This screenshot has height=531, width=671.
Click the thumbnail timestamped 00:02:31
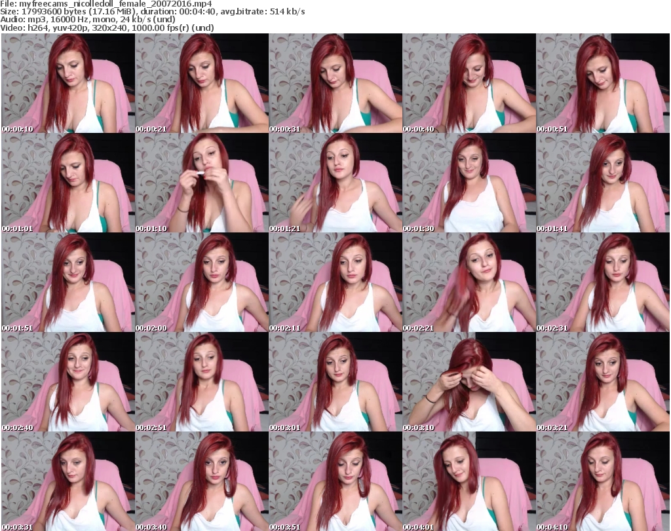(x=603, y=282)
